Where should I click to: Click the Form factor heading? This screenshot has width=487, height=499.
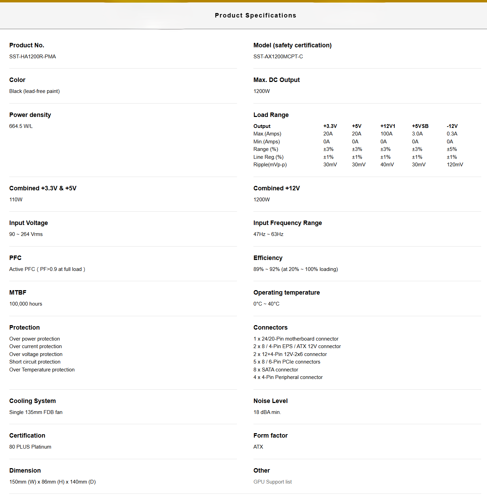(271, 436)
